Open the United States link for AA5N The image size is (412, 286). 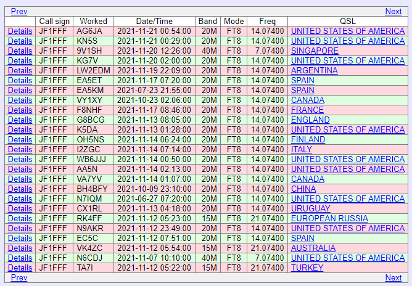coord(348,169)
